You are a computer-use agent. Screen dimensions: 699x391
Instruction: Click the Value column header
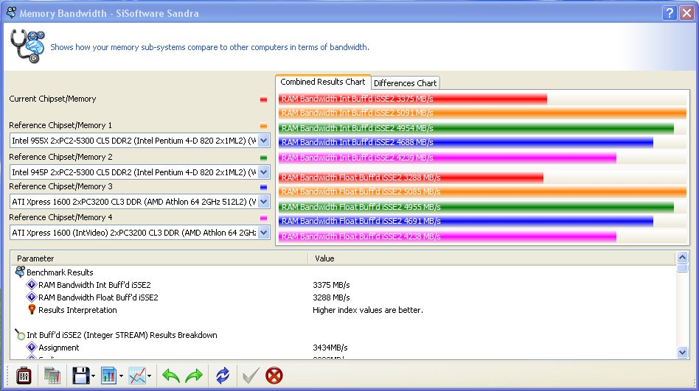pos(492,258)
